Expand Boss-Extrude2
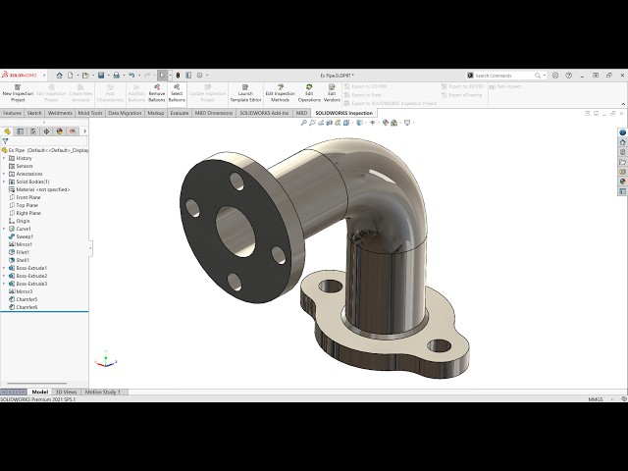The image size is (628, 471). pyautogui.click(x=4, y=276)
